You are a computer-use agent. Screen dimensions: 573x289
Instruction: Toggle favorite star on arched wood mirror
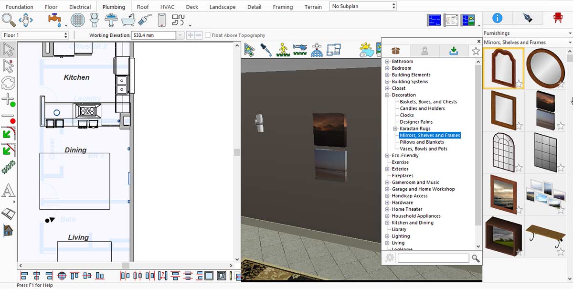point(518,84)
